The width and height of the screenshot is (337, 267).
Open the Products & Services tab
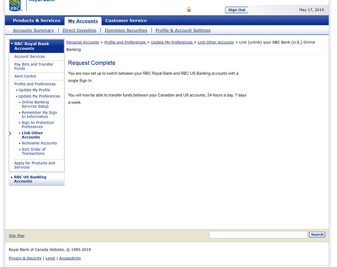(37, 20)
